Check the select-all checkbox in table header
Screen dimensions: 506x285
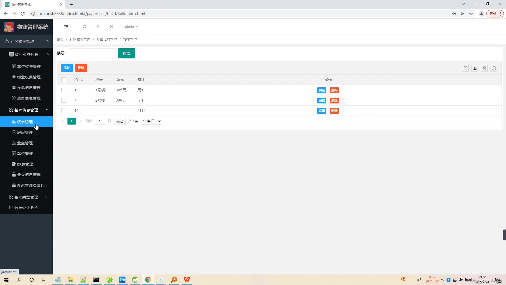(64, 80)
